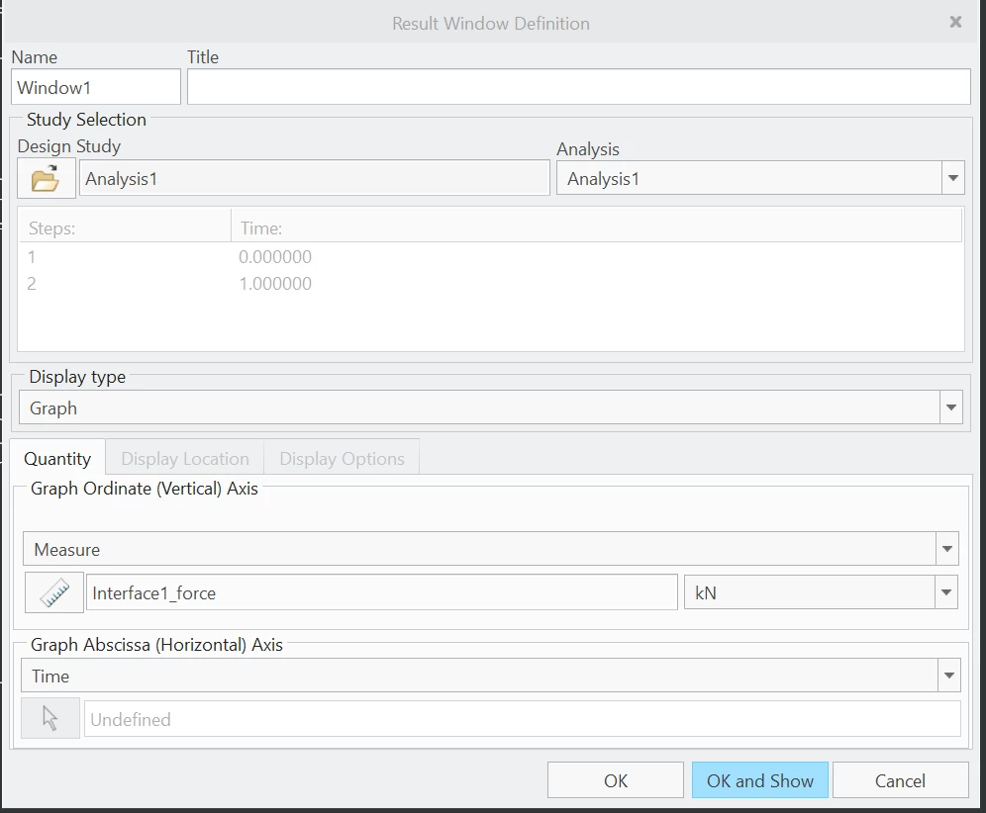This screenshot has width=986, height=813.
Task: Switch to the Quantity tab
Action: (x=57, y=459)
